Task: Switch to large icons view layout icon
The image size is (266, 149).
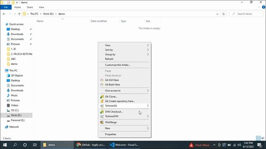Action: click(x=263, y=138)
